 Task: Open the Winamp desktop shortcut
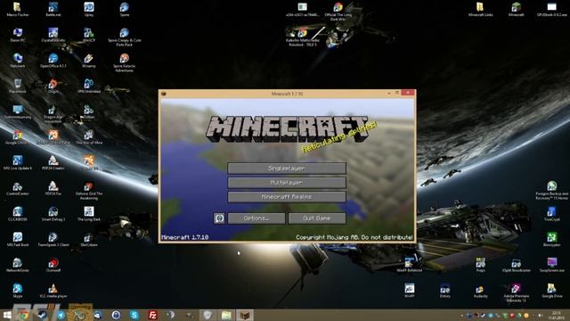click(89, 61)
